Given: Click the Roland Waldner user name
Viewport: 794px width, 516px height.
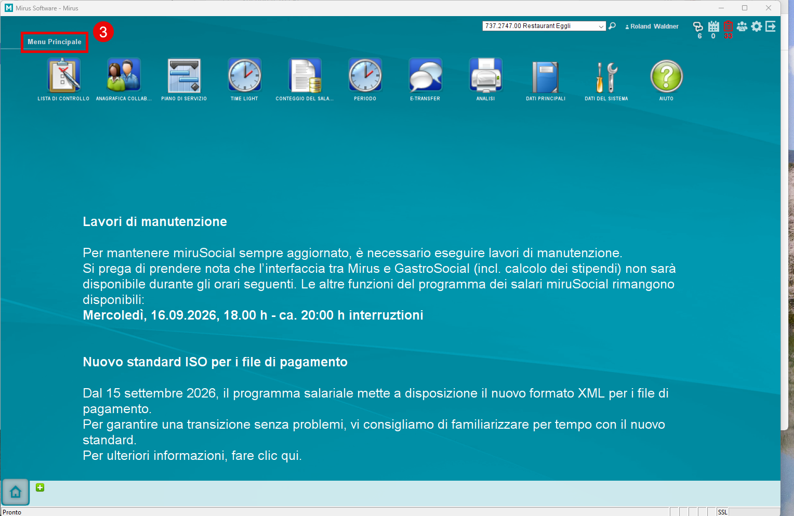Looking at the screenshot, I should coord(654,27).
